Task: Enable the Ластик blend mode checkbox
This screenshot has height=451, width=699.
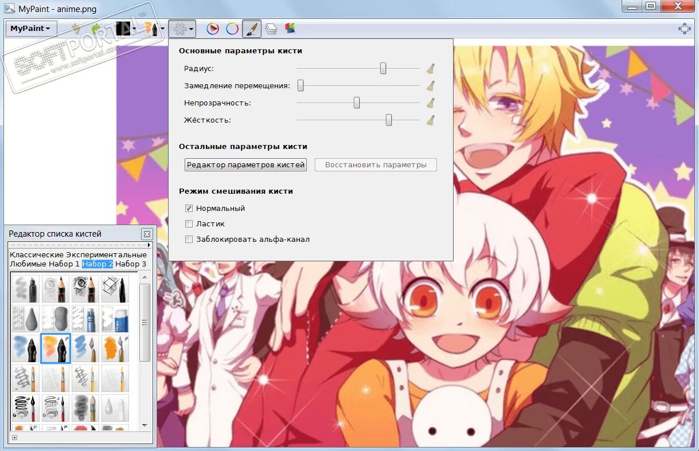Action: pyautogui.click(x=189, y=224)
